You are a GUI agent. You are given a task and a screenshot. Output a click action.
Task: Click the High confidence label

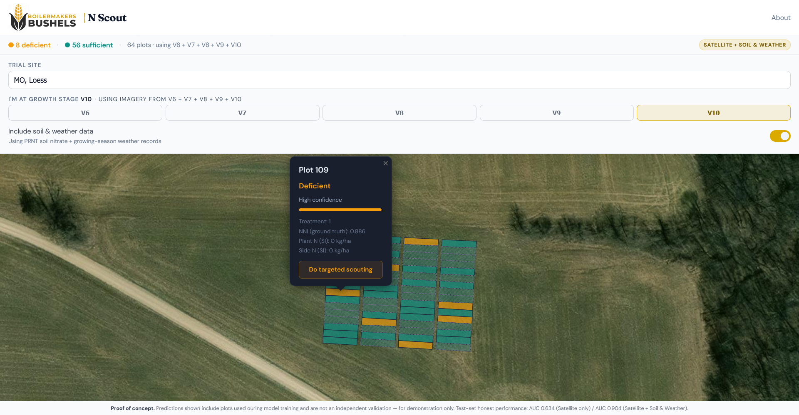320,200
